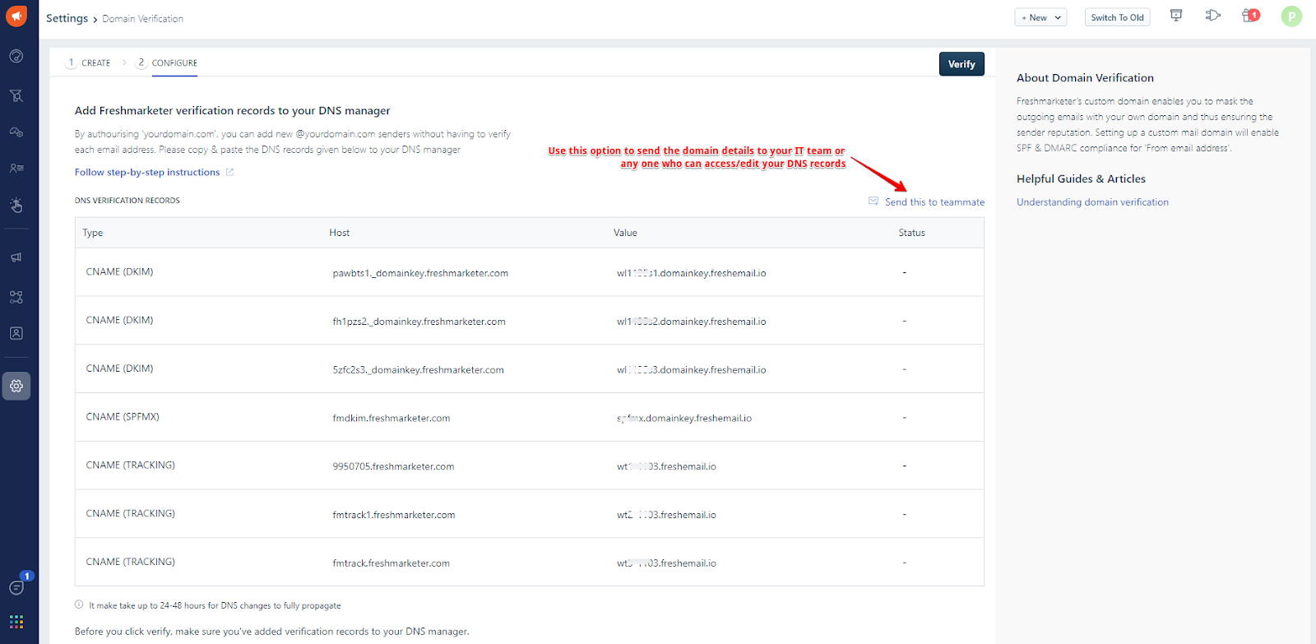Select host pawbts1._domainkey.freshmarketer.com
This screenshot has width=1316, height=644.
tap(420, 273)
